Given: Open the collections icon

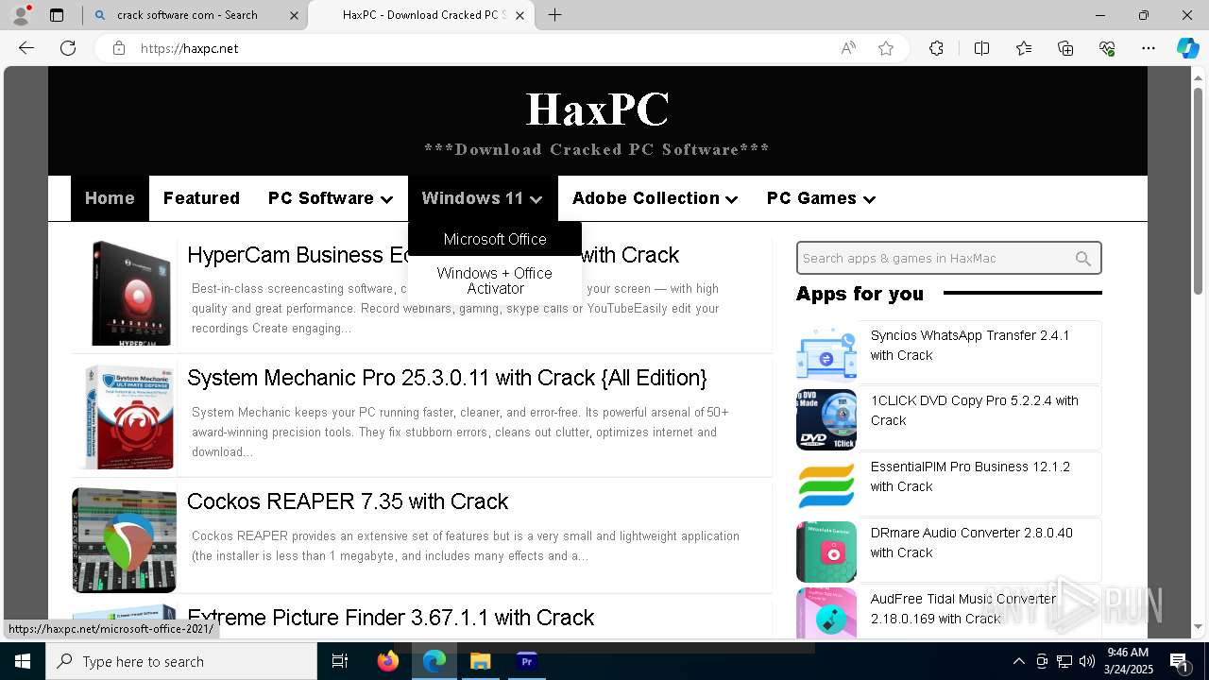Looking at the screenshot, I should click(x=1065, y=48).
